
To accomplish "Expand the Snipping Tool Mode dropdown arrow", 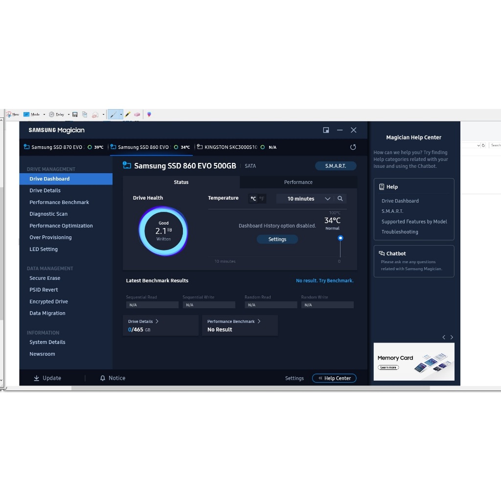I will pos(44,114).
